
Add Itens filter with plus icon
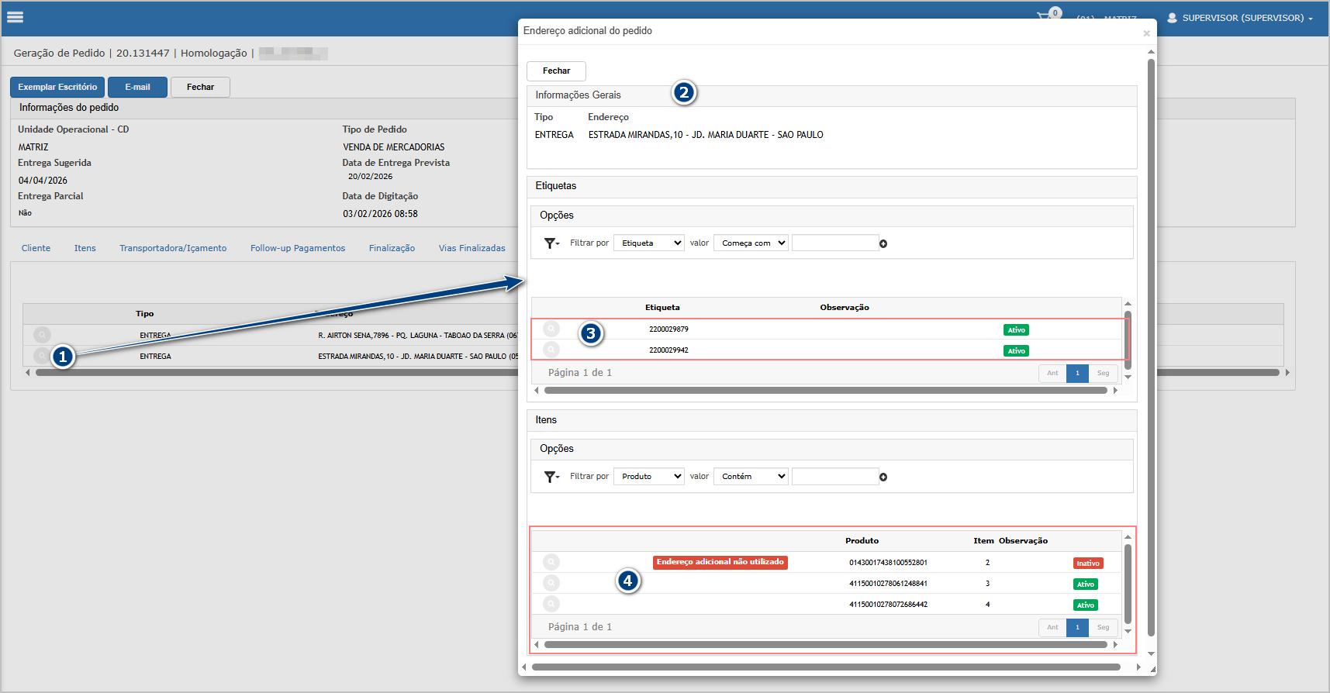[883, 477]
